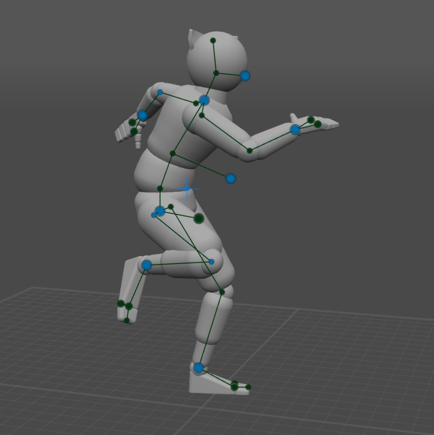Click the blue ankle joint of the standing leg
Viewport: 434px width, 435px height.
tap(198, 368)
